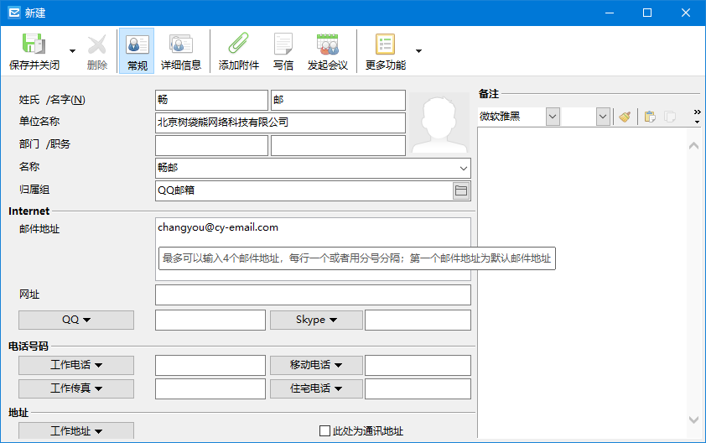Click the empty department (部门) input field

pyautogui.click(x=211, y=145)
